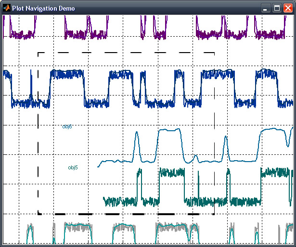Click top-left corner of dashed zoom rectangle

click(x=38, y=53)
